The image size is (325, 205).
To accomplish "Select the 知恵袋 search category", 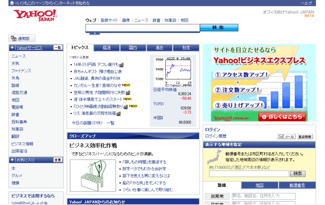I will (170, 20).
